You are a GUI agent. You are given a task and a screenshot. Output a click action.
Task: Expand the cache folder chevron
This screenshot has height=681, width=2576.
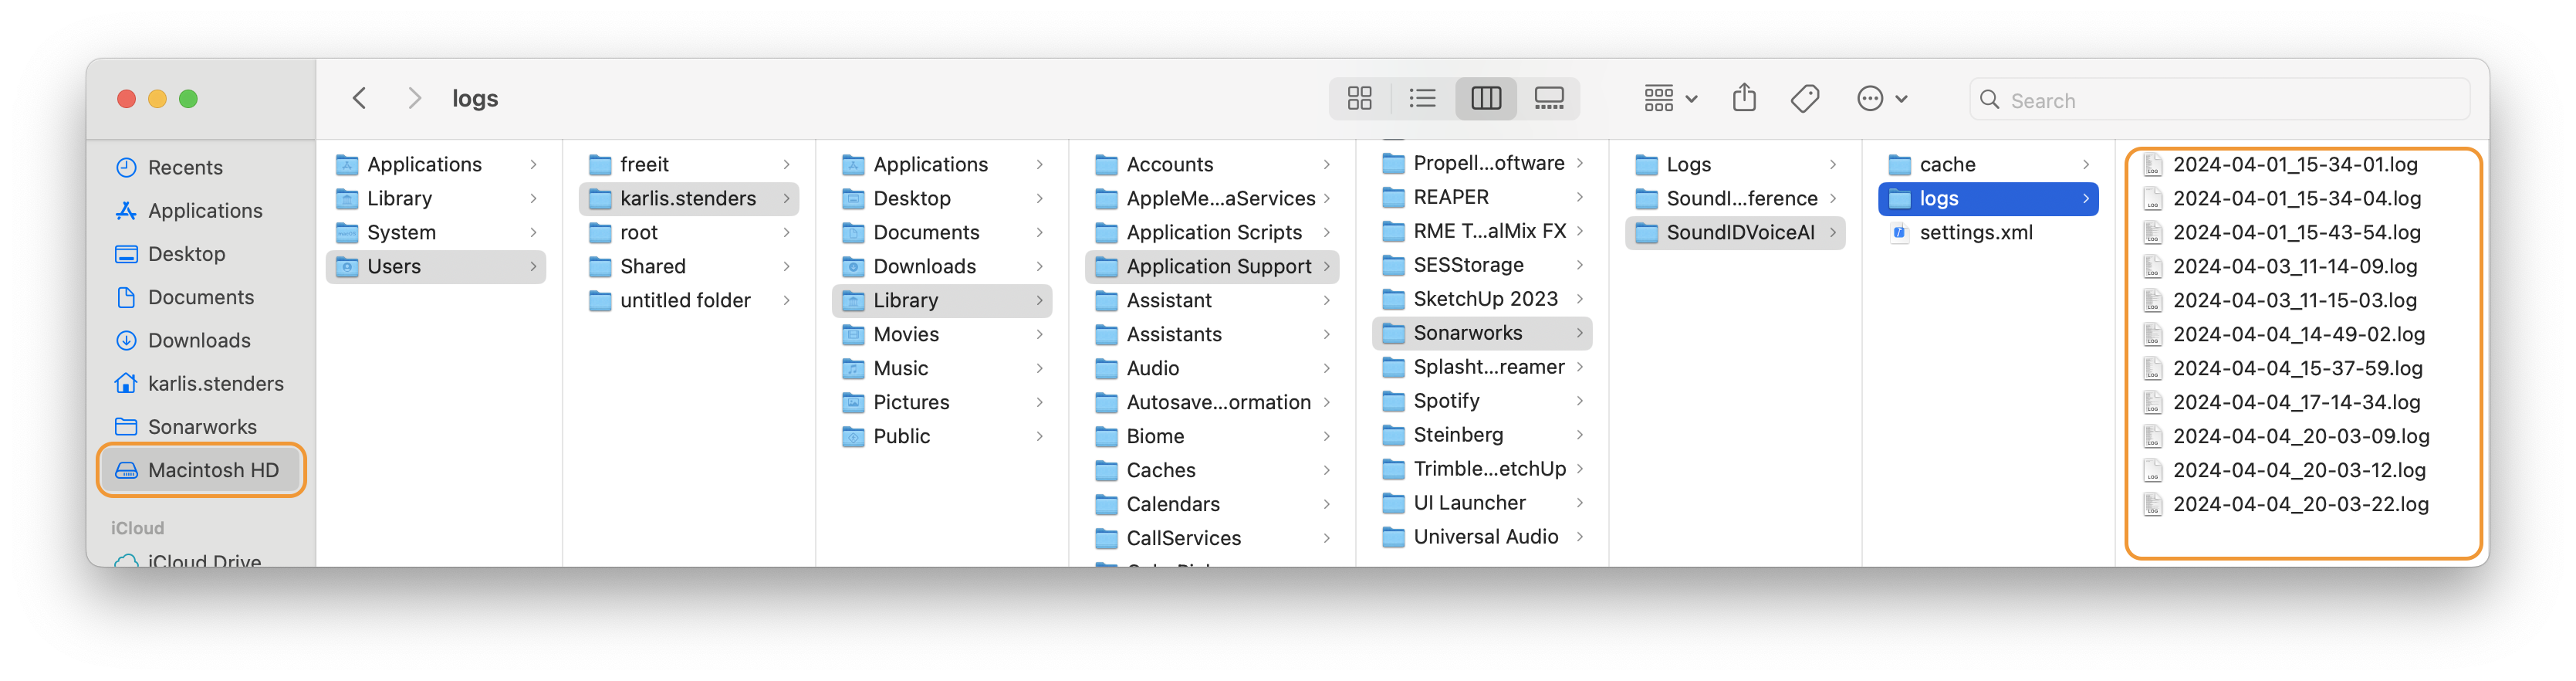[2086, 164]
